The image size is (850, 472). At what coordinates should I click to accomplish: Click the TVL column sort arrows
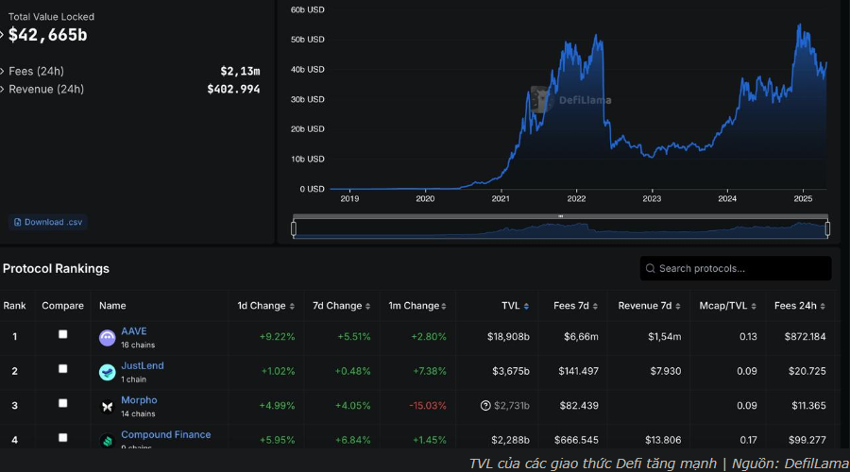[x=526, y=306]
